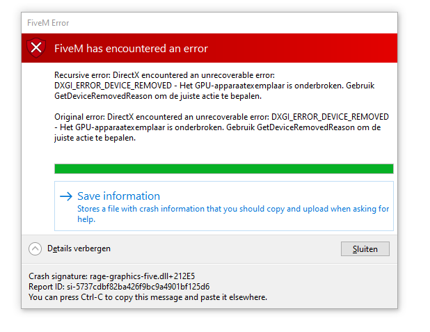Click the FiveM has encountered an error heading
Screen dimensions: 430x332
pyautogui.click(x=131, y=49)
